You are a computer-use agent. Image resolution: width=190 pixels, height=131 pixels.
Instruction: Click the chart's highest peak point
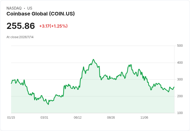tap(93, 59)
